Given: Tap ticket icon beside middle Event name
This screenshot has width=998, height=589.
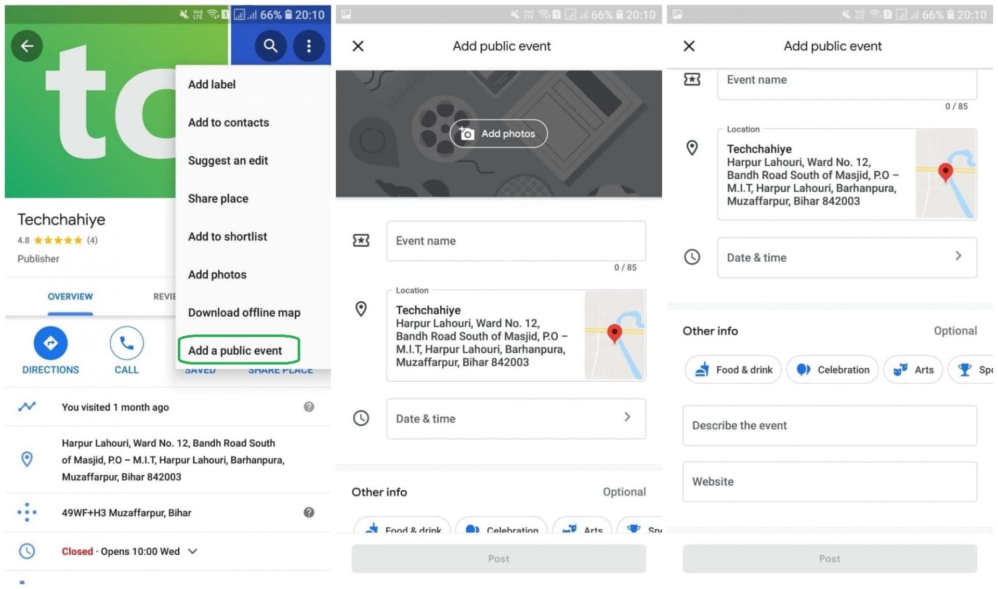Looking at the screenshot, I should click(x=361, y=240).
